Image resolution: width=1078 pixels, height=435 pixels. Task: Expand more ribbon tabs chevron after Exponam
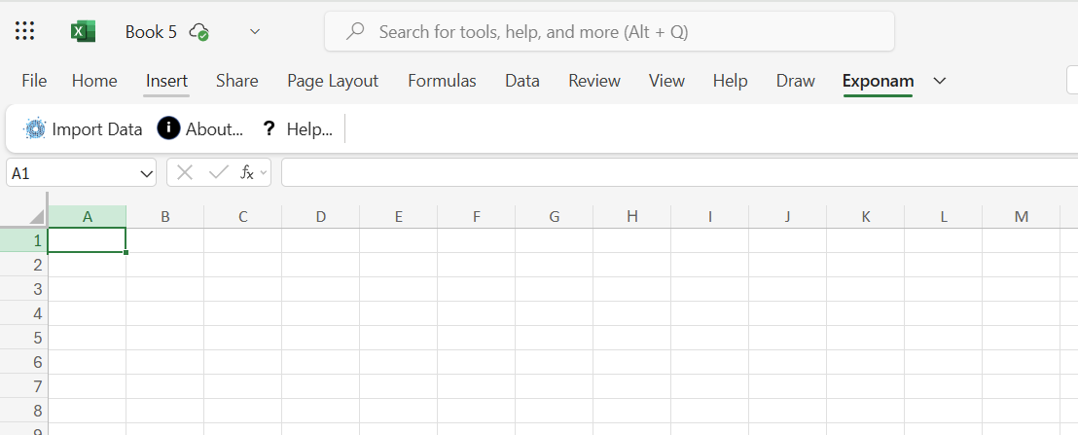(x=940, y=81)
